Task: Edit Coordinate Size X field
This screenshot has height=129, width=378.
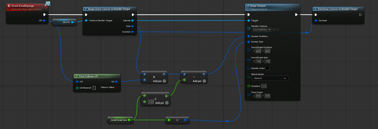Action: (258, 61)
